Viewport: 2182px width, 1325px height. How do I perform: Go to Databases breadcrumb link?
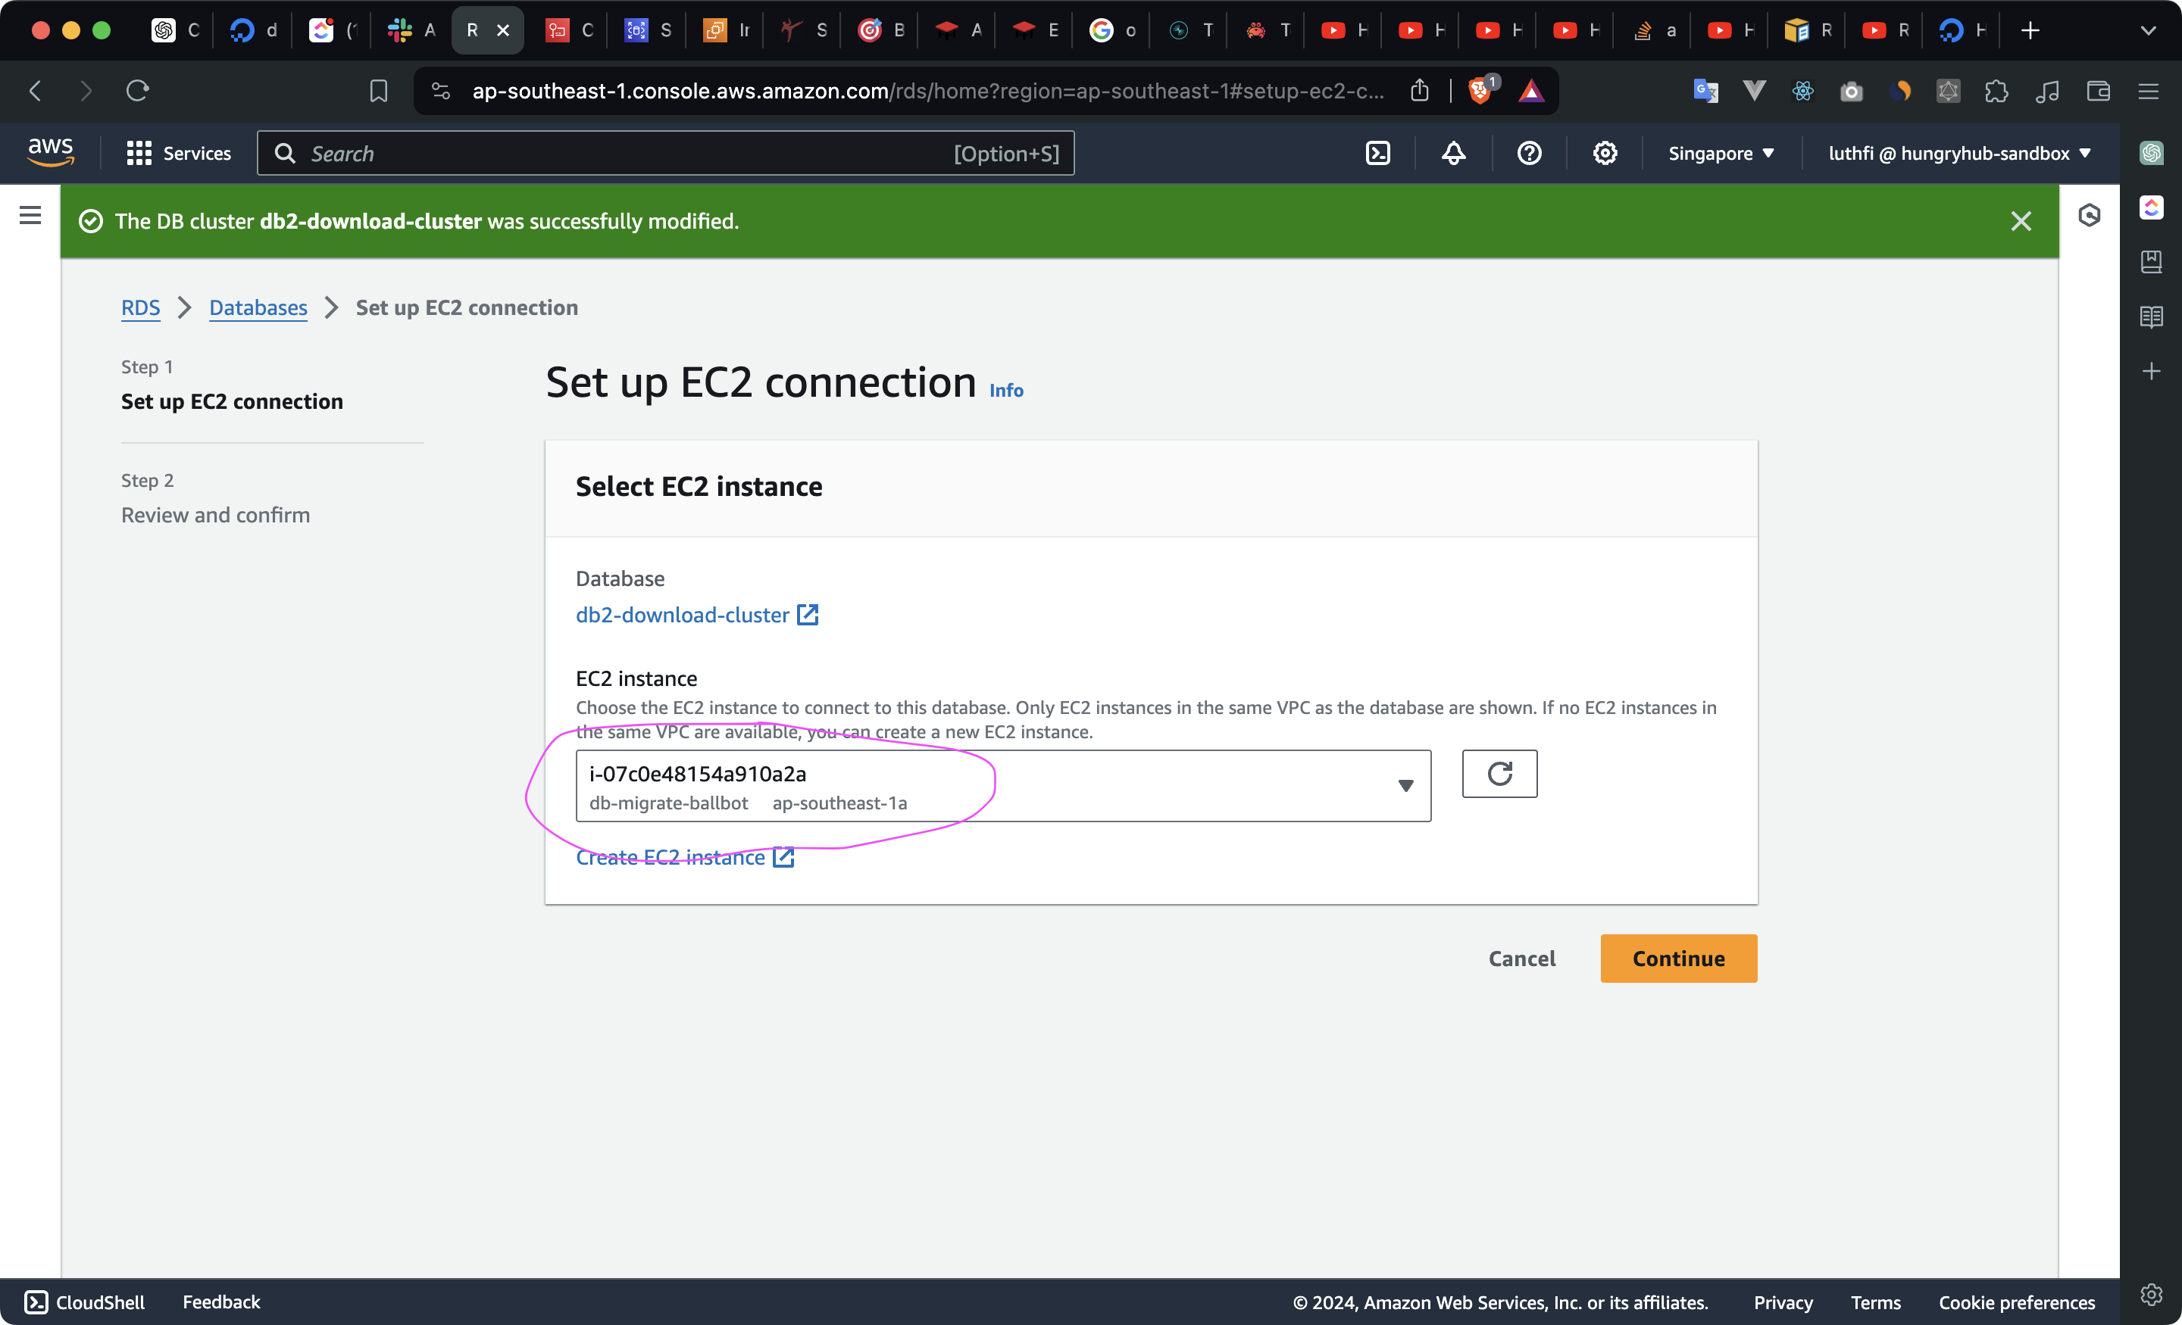[258, 307]
